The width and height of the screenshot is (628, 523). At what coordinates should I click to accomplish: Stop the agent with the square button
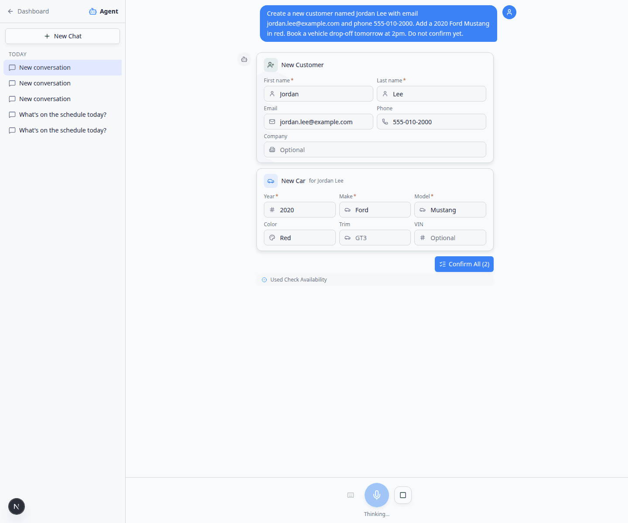pyautogui.click(x=403, y=495)
